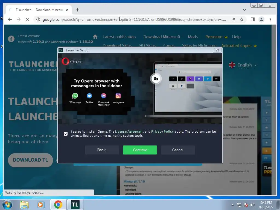Click the Whatsapp icon in Opera ad

coord(75,96)
